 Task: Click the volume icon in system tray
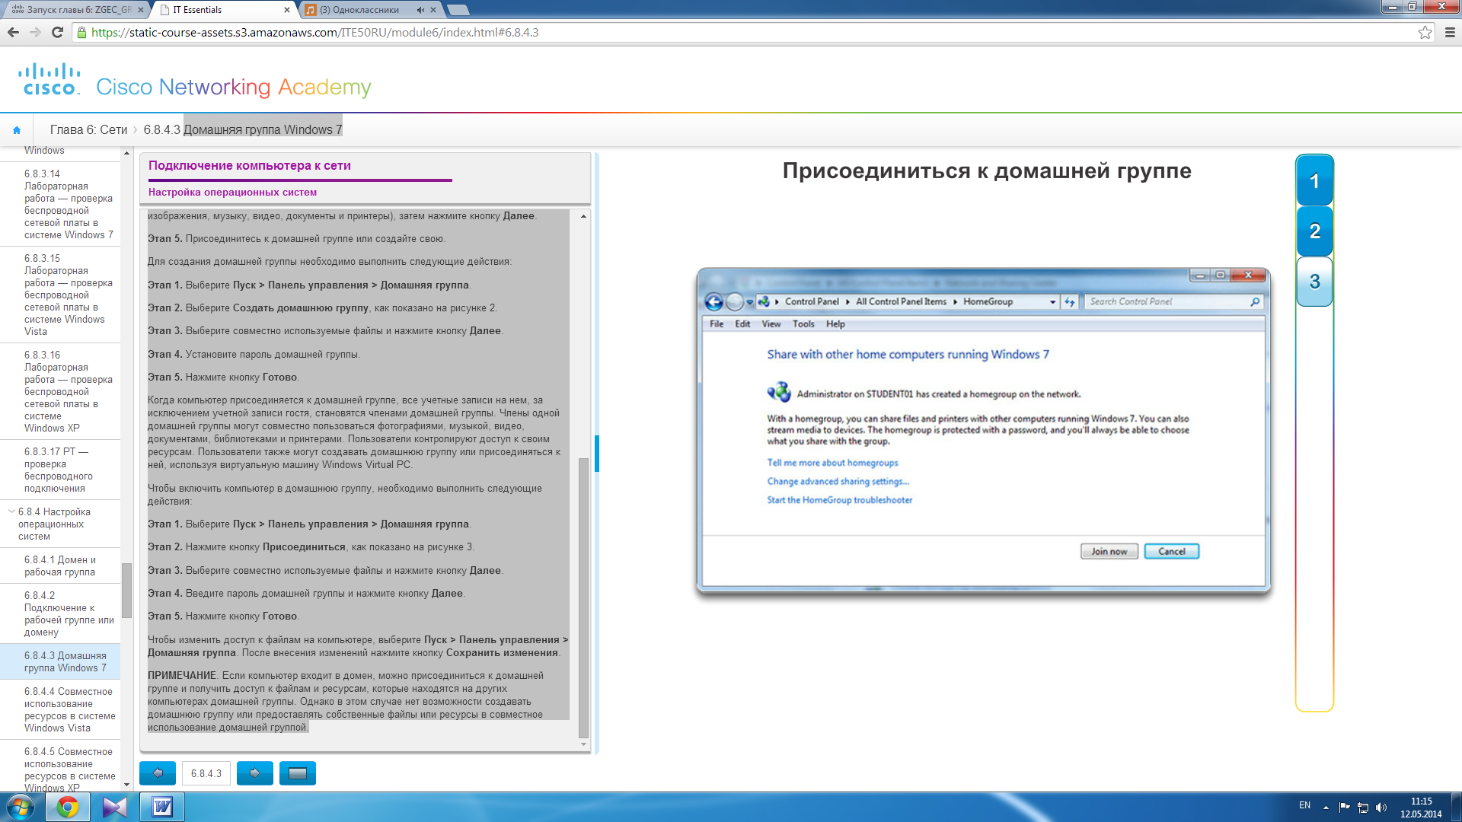[1381, 808]
